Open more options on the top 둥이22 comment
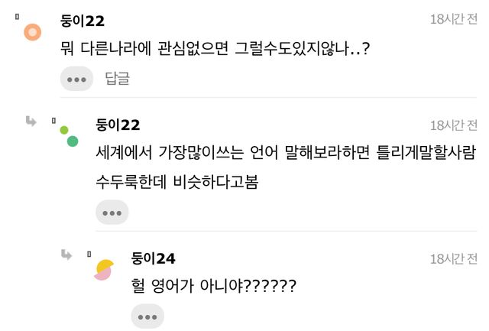Screen dimensions: 489x331 tap(76, 79)
